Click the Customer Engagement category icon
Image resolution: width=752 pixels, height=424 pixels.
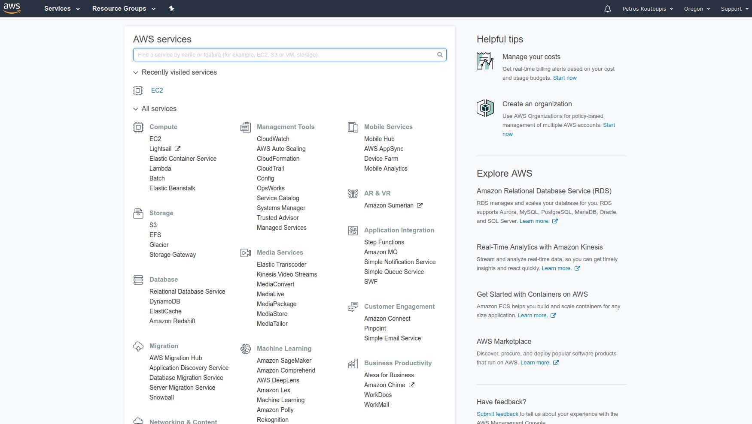353,307
